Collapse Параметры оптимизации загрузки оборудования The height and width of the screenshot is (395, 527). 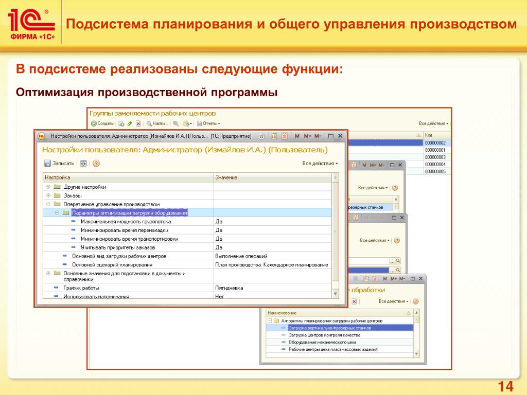coord(57,213)
